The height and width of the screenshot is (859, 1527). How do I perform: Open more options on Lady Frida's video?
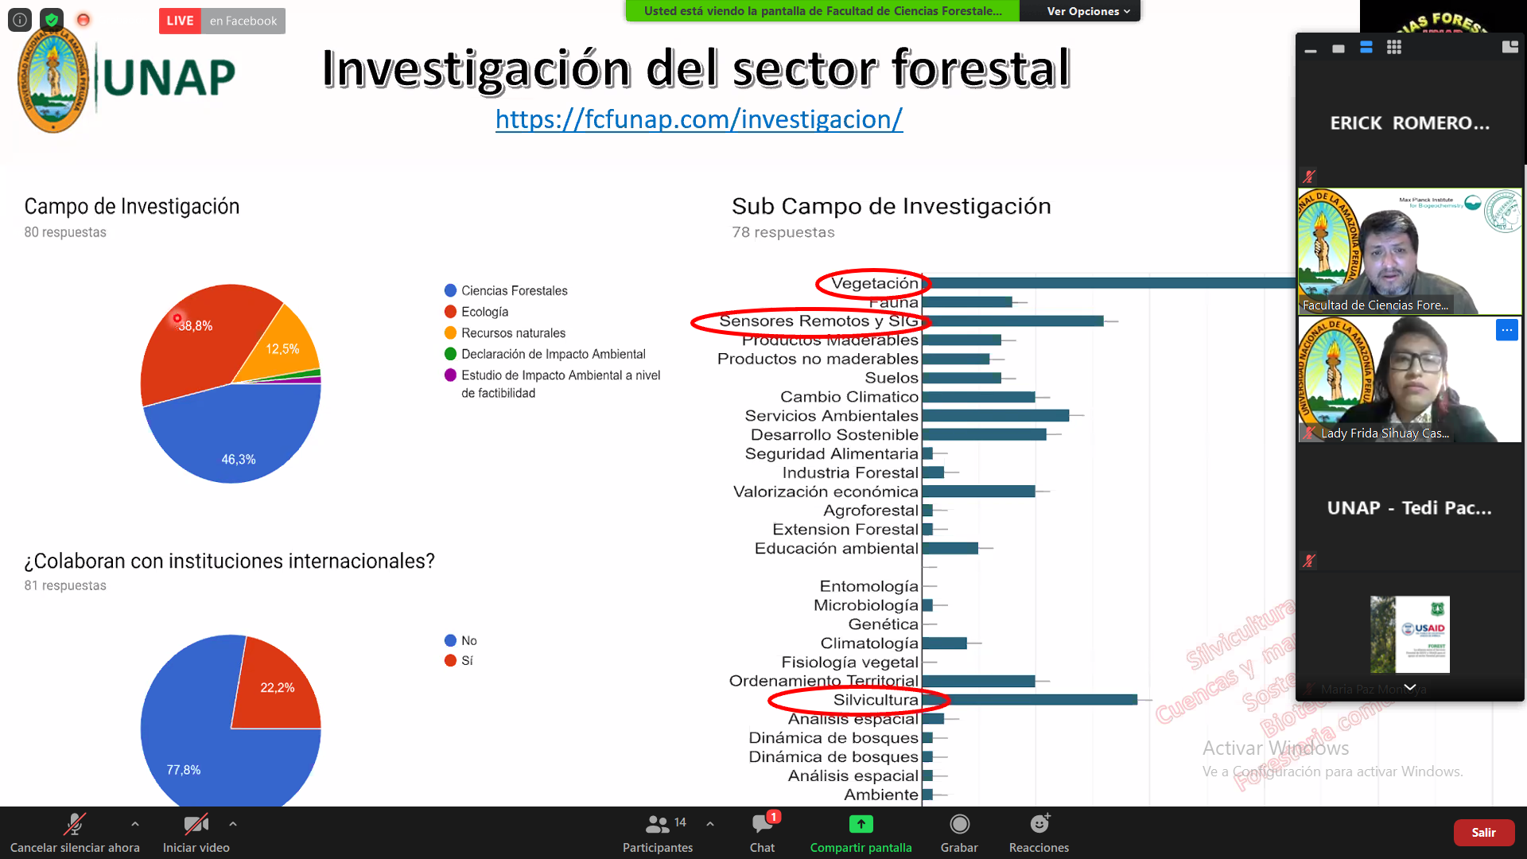click(1506, 330)
